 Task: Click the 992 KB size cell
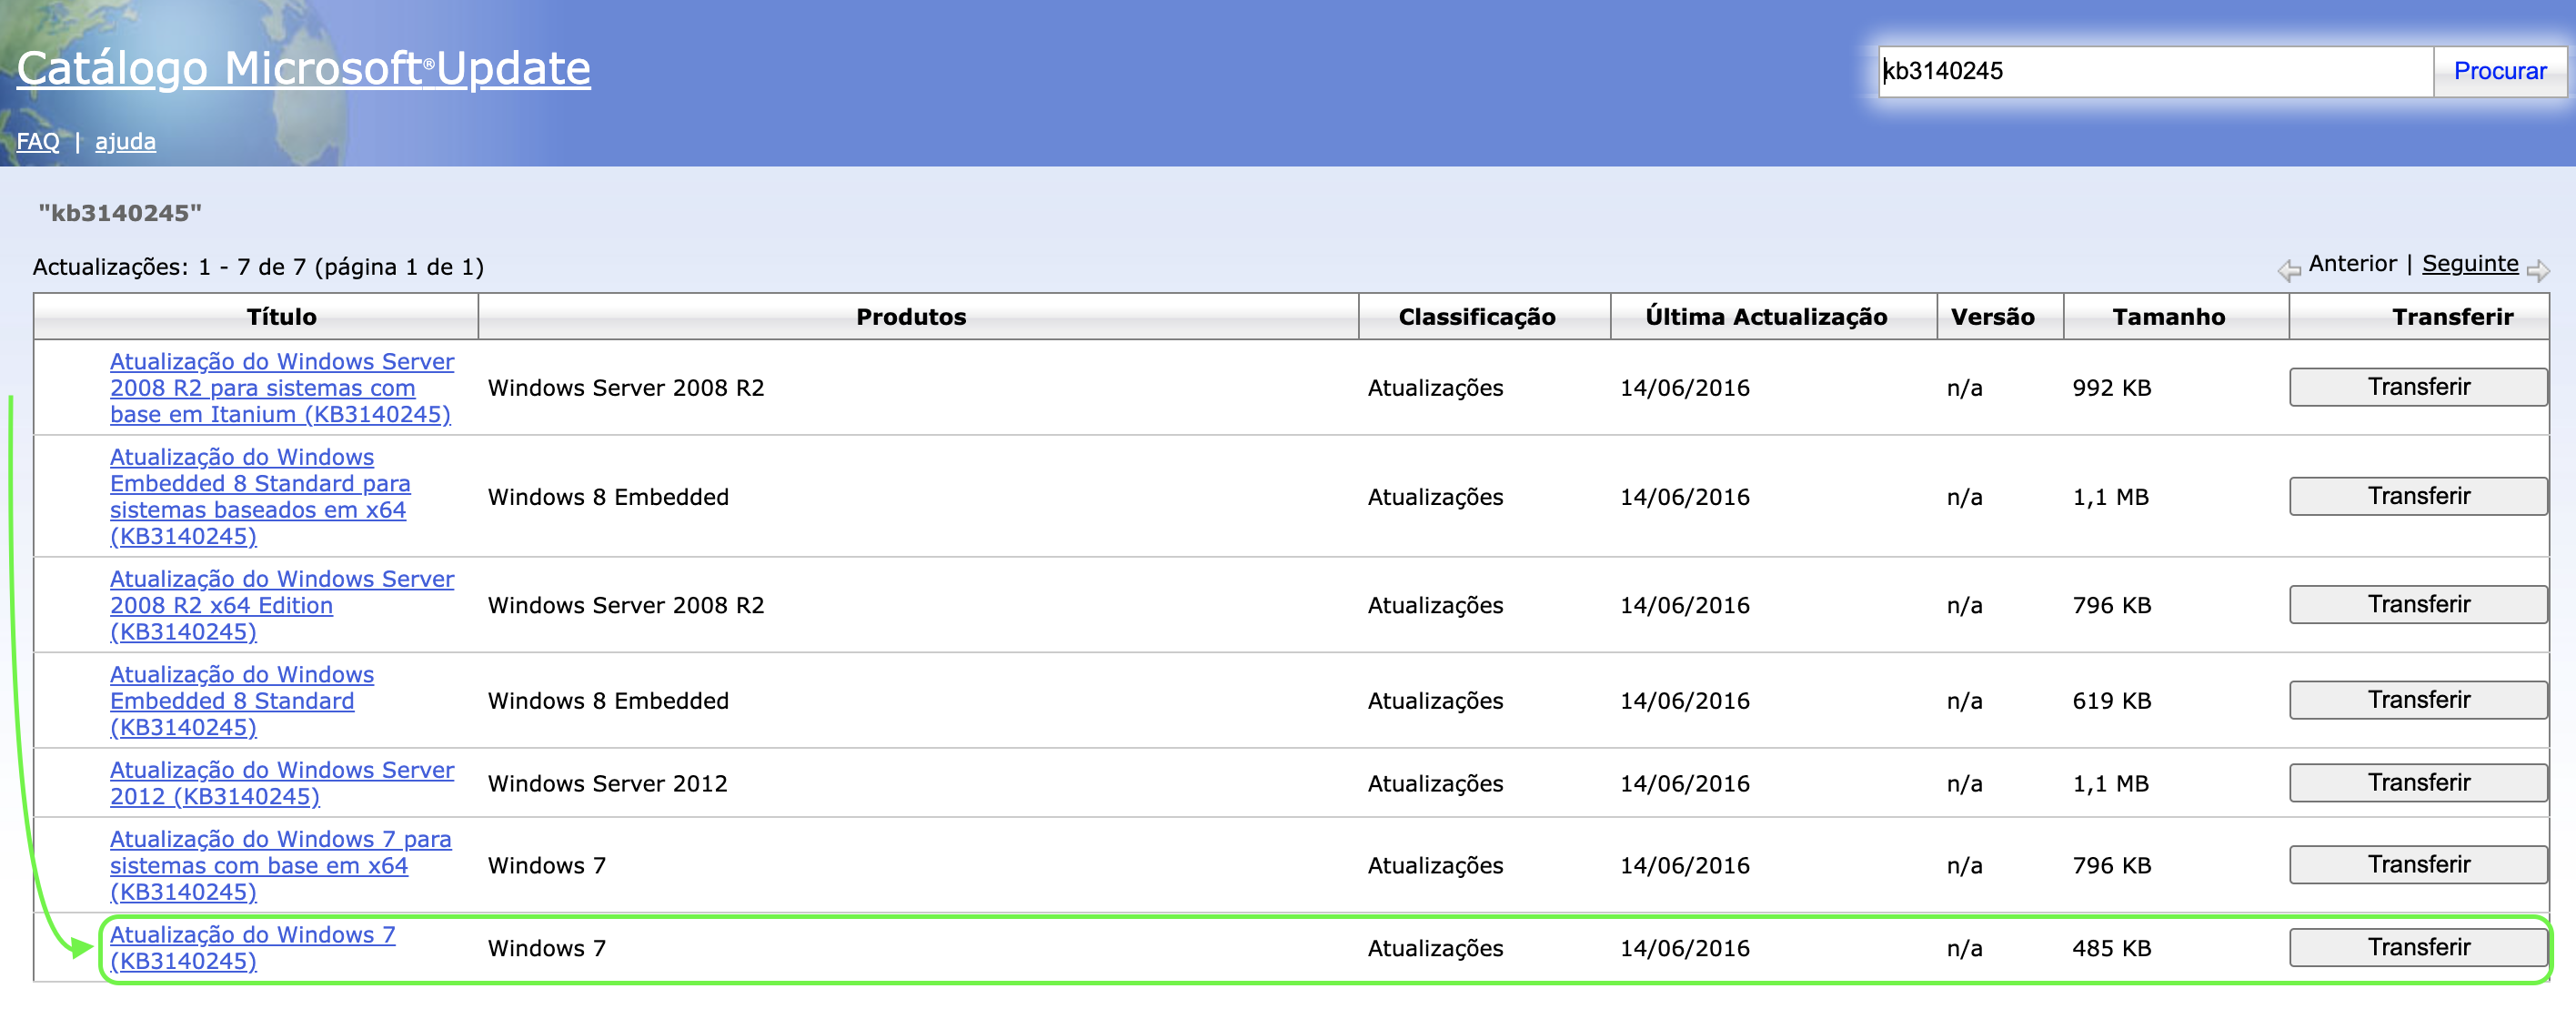(x=2111, y=388)
